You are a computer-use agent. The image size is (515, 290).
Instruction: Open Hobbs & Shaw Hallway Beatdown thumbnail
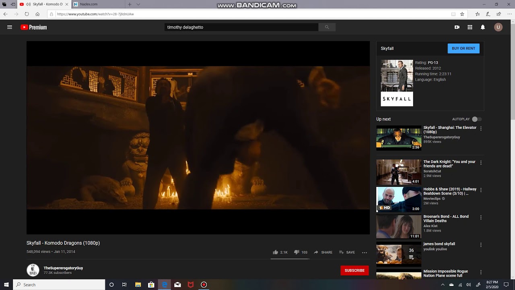(x=399, y=199)
